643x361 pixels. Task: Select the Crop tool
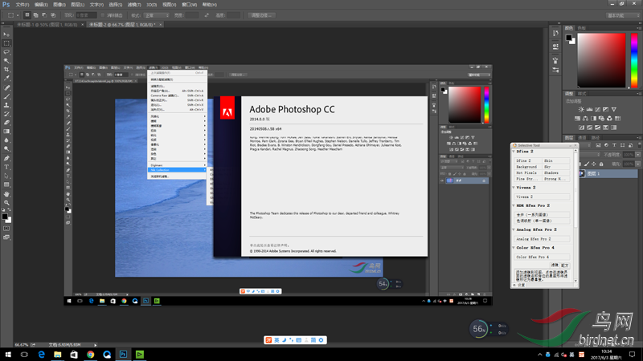6,69
